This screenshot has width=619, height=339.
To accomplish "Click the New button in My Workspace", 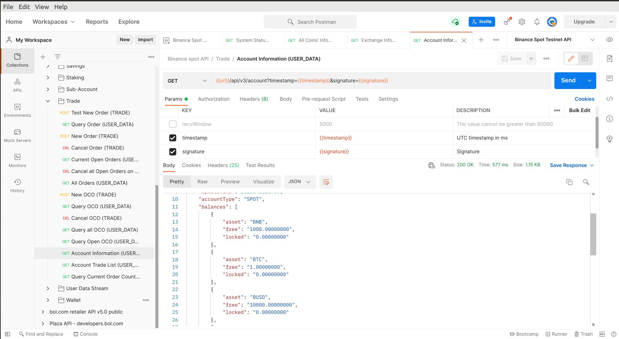I will pyautogui.click(x=125, y=39).
